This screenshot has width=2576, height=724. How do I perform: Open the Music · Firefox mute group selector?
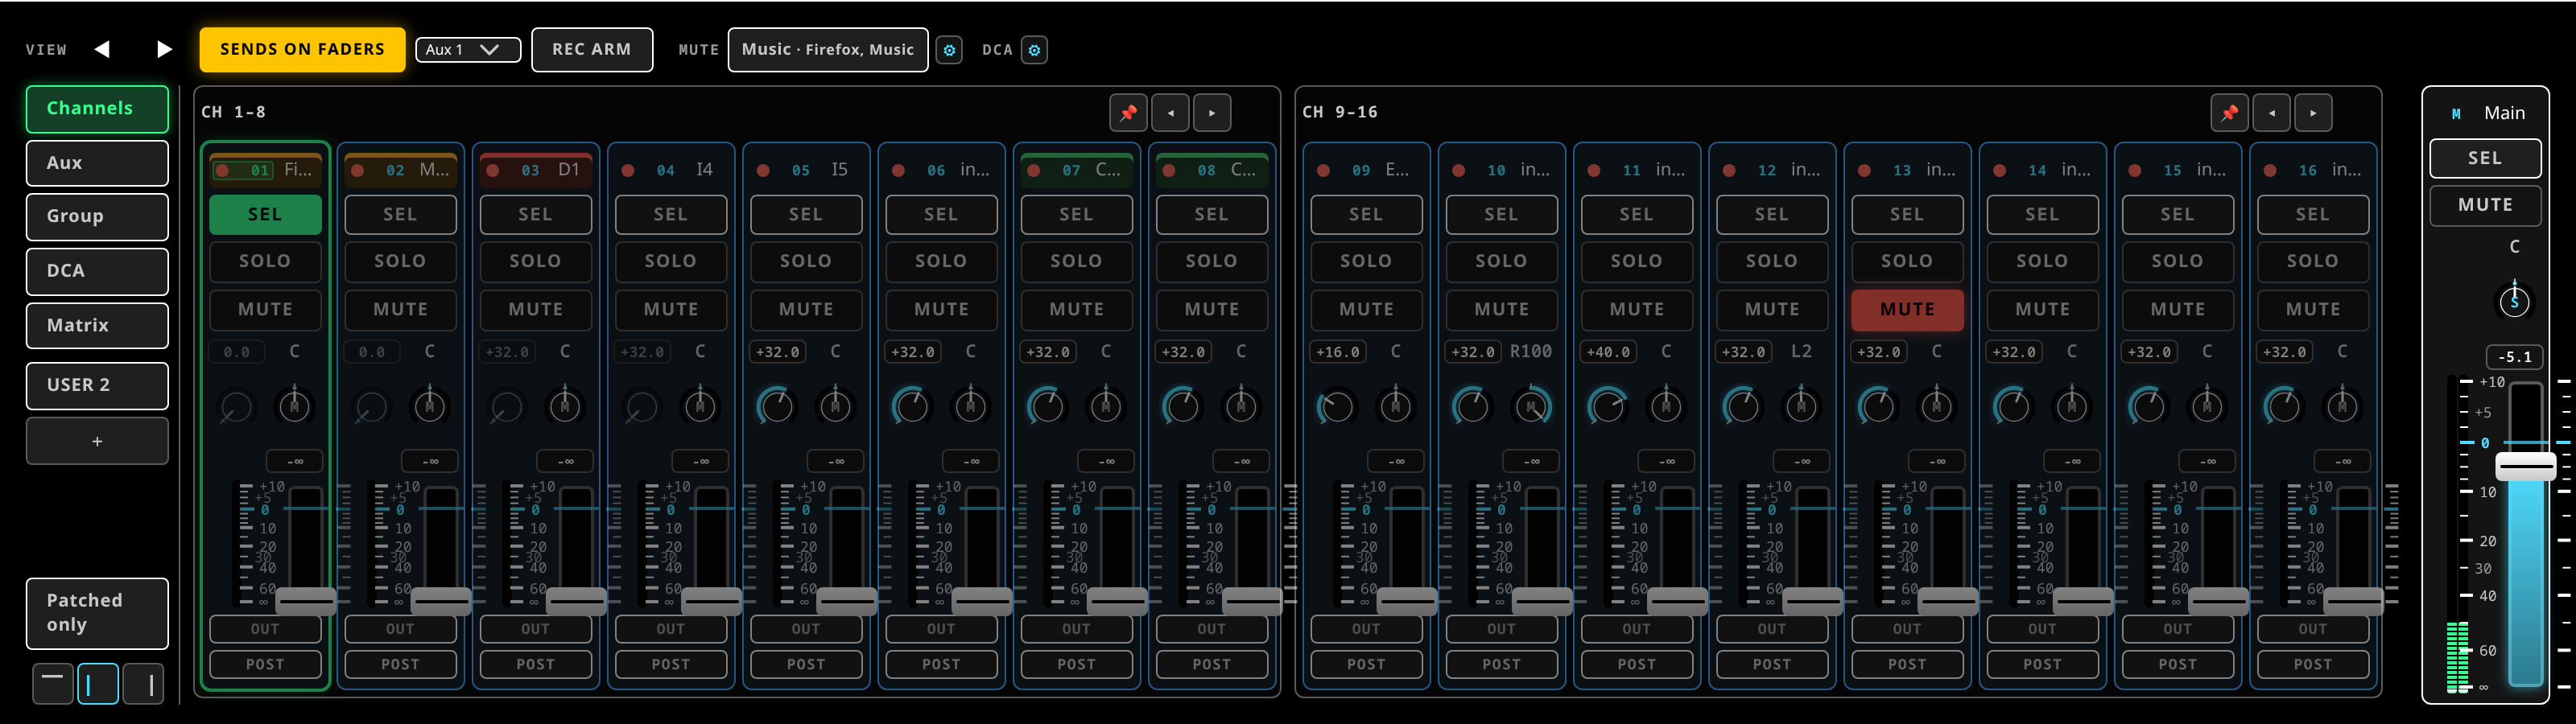828,50
